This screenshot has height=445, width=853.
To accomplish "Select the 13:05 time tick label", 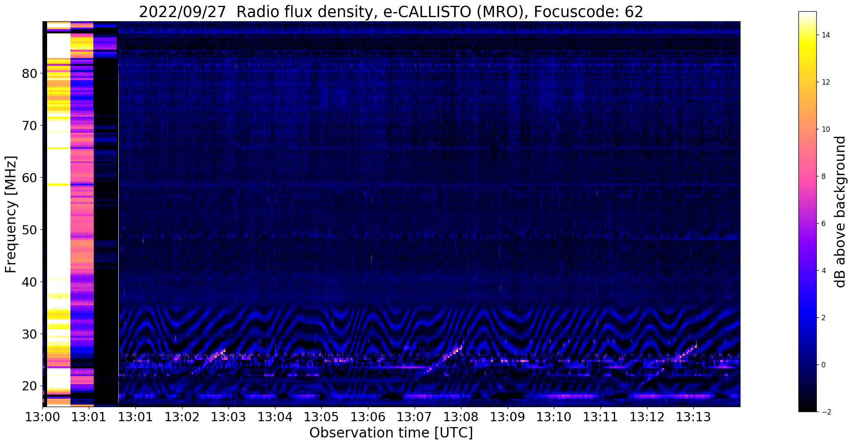I will [321, 417].
